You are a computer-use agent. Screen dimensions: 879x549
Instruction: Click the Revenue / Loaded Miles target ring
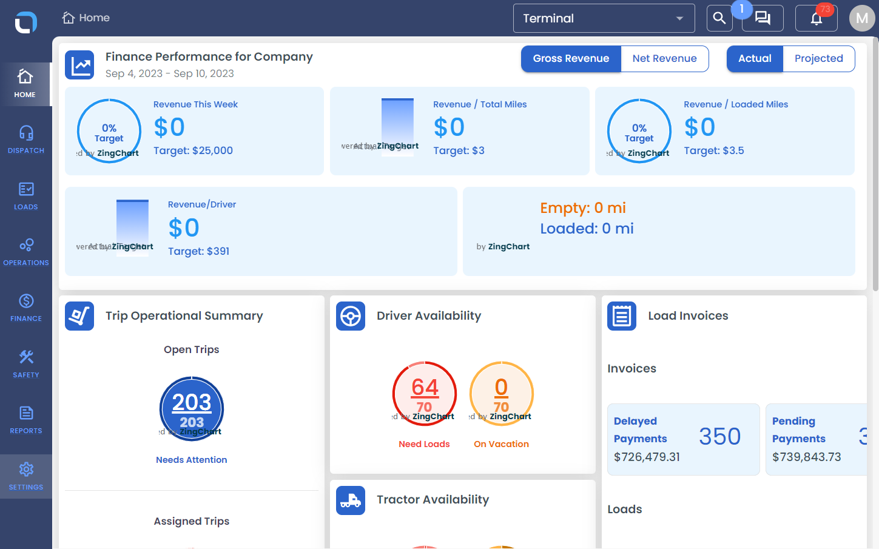click(639, 131)
